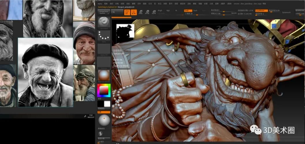Open the vincent menu in the menu bar
305x144 pixels.
(236, 4)
